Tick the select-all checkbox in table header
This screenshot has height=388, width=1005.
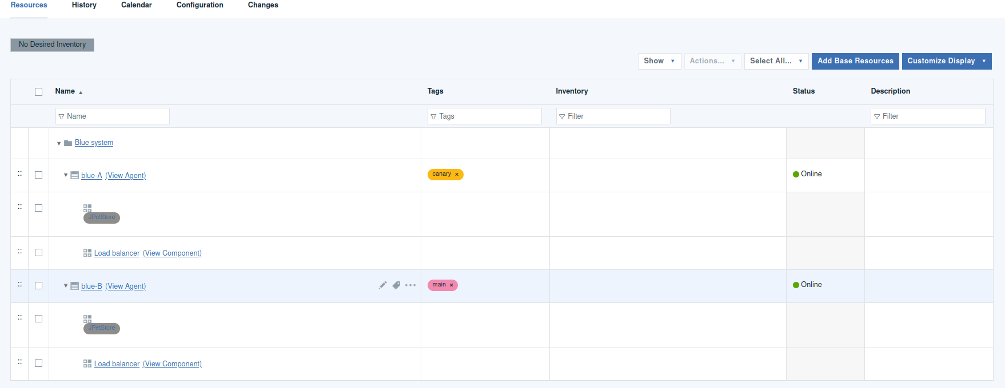(38, 92)
